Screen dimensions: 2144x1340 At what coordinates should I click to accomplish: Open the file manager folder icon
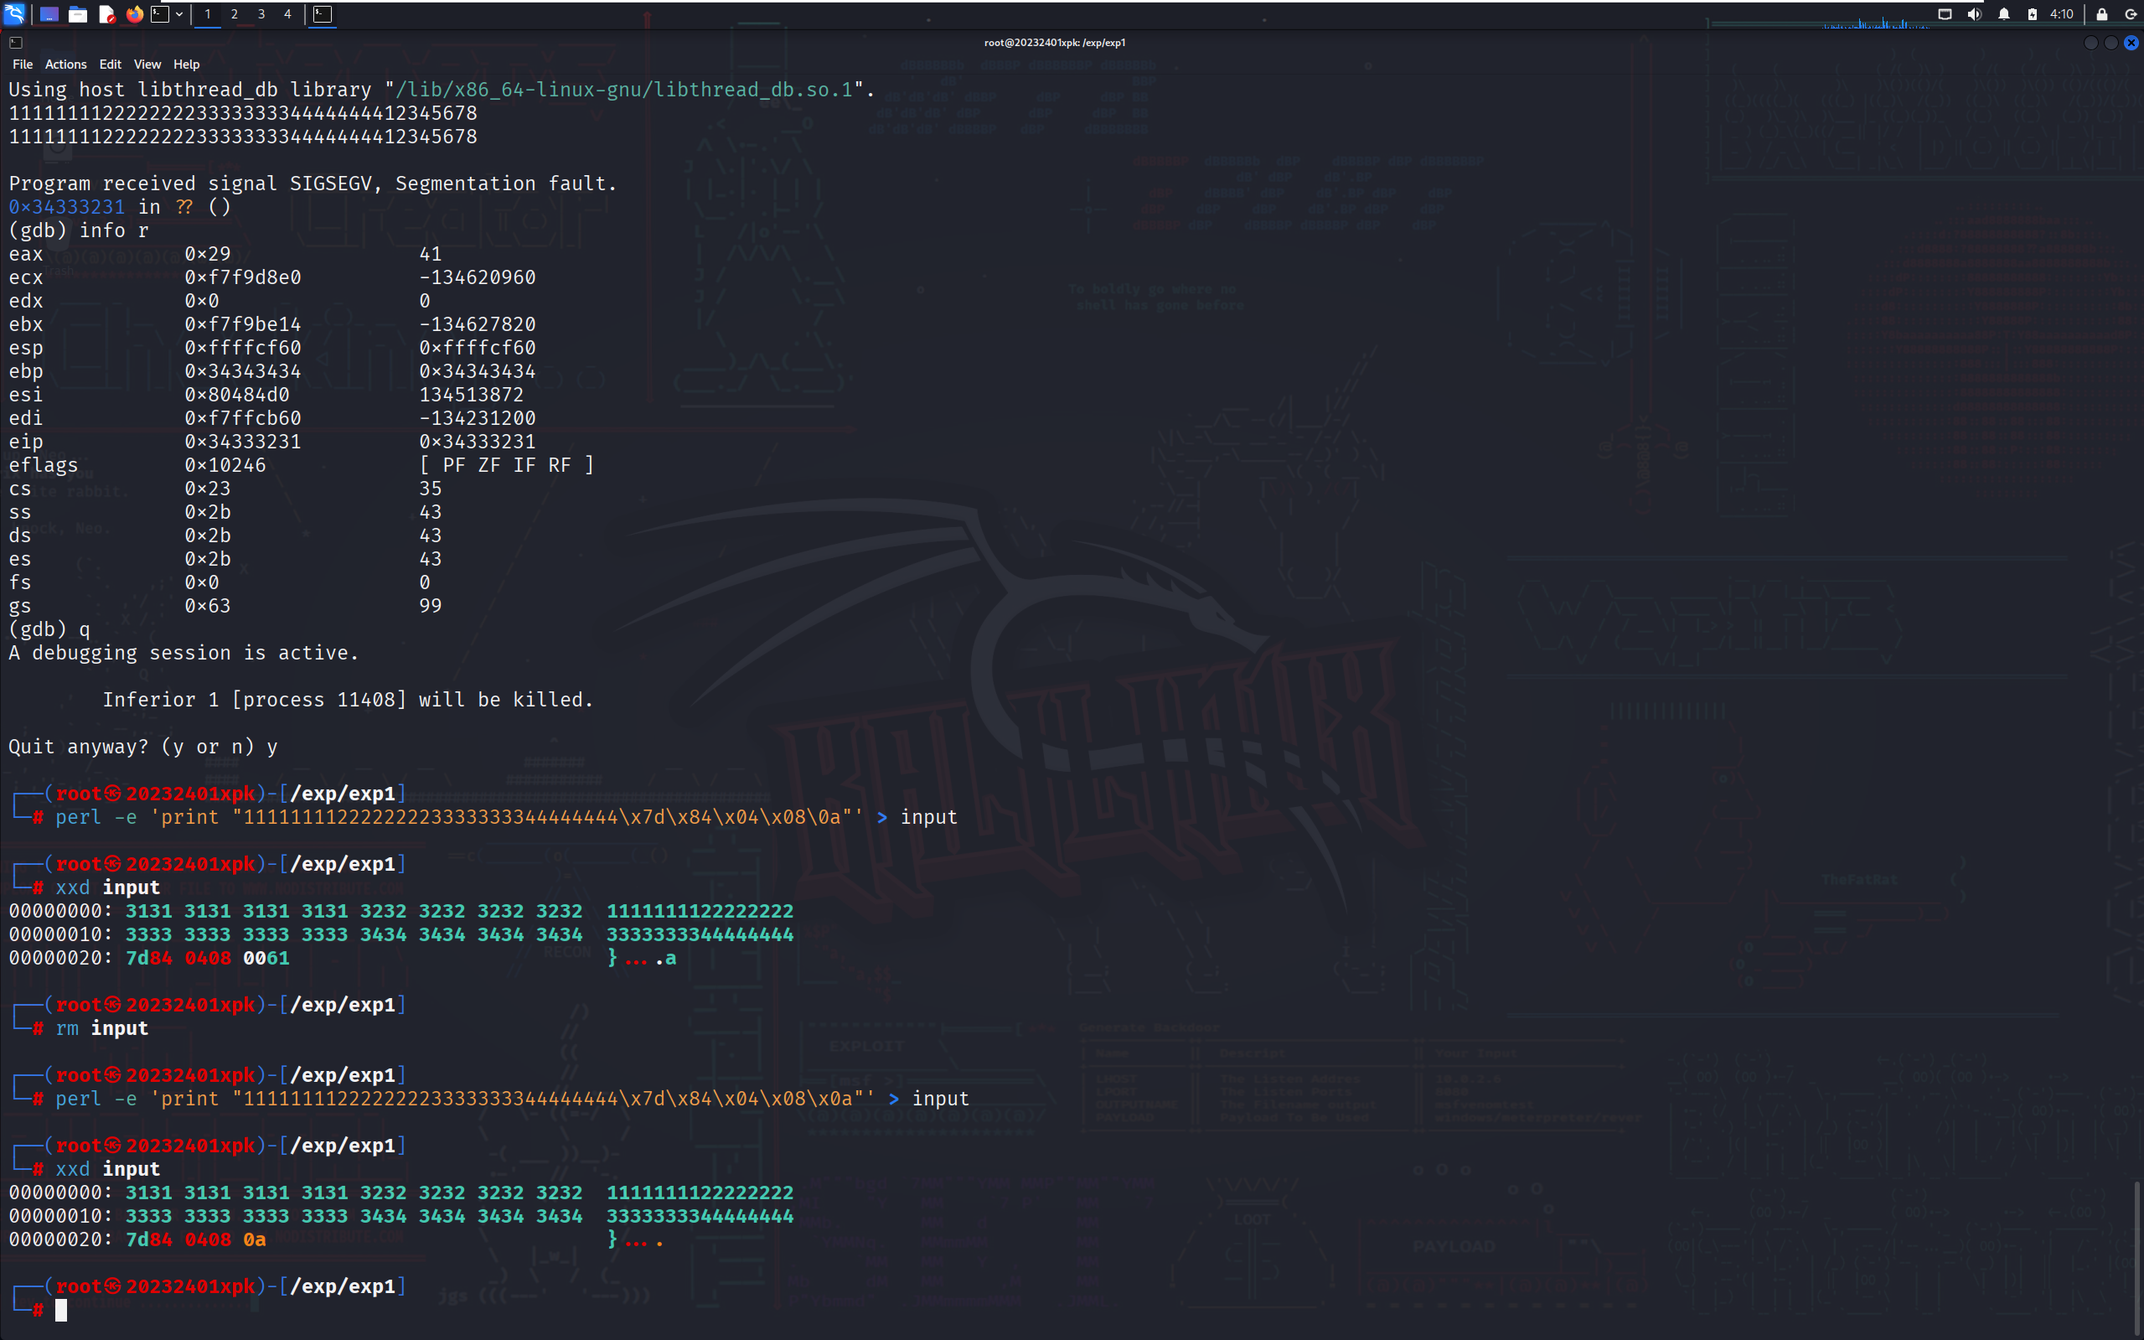click(78, 14)
